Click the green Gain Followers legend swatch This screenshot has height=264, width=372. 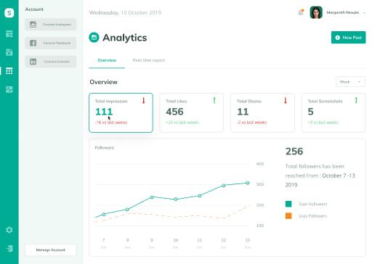click(x=288, y=204)
